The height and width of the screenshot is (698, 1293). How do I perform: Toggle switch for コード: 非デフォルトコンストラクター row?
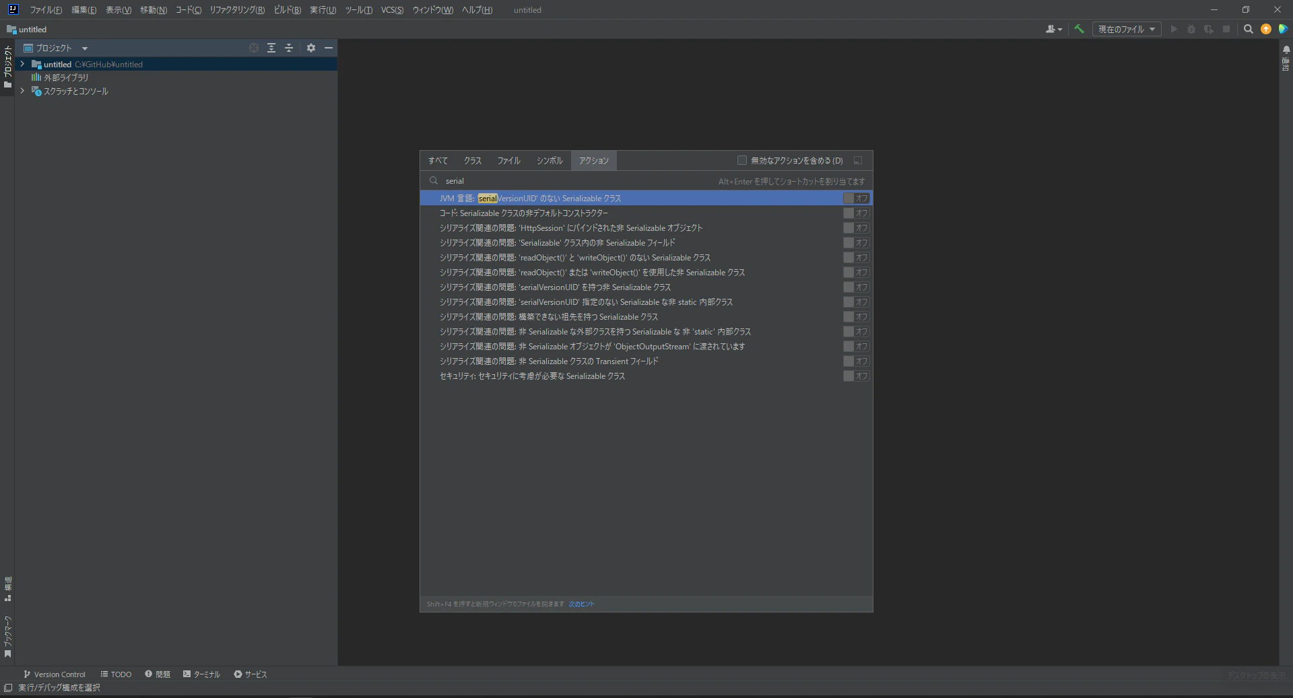coord(856,213)
